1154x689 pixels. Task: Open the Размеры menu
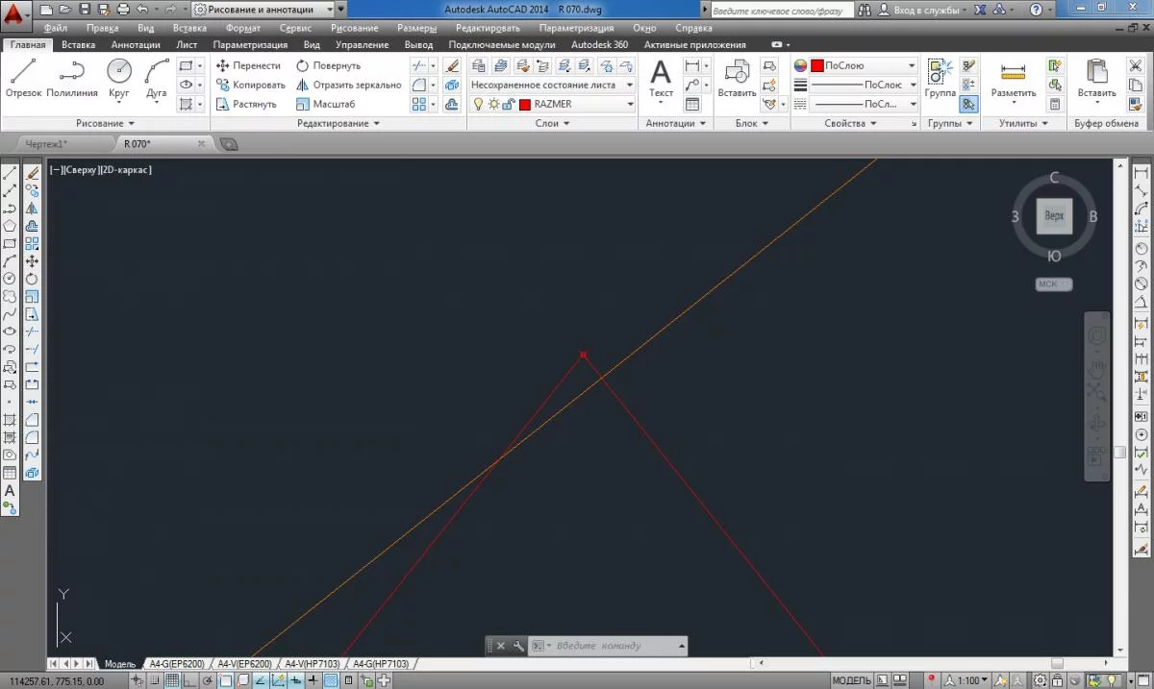[x=416, y=28]
